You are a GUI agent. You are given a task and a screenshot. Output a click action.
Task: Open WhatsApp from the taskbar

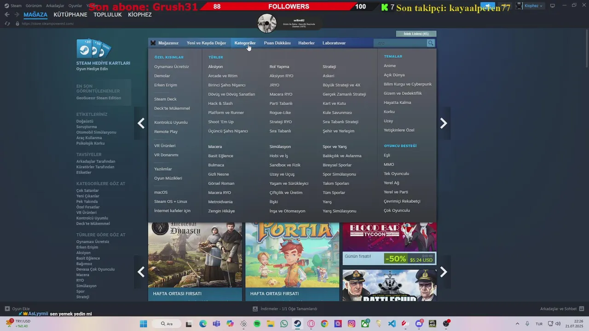tap(284, 324)
